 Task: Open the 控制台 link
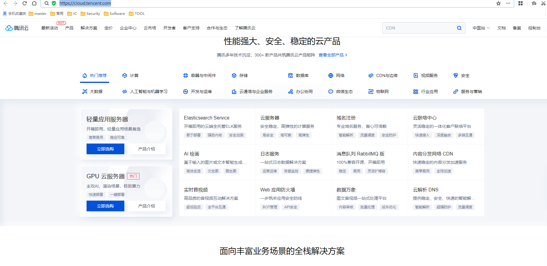(x=535, y=28)
